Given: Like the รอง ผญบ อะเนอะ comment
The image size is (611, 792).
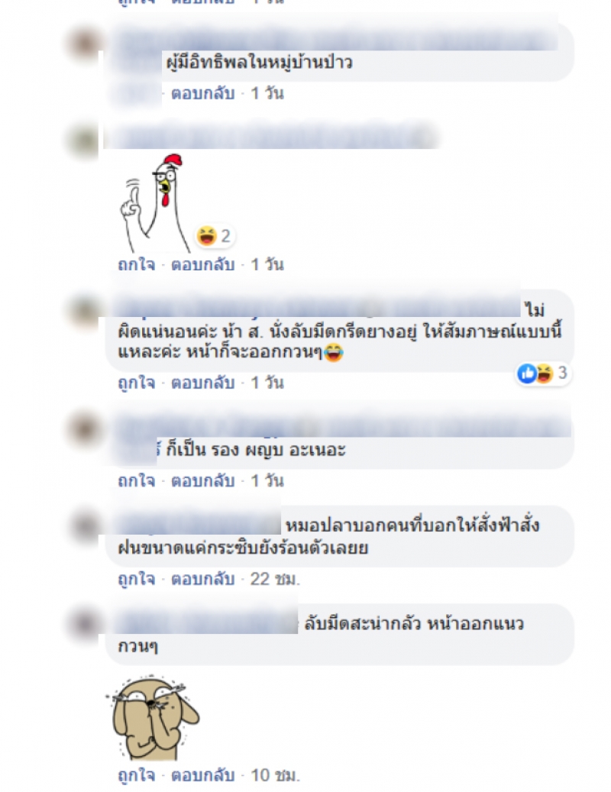Looking at the screenshot, I should tap(137, 480).
